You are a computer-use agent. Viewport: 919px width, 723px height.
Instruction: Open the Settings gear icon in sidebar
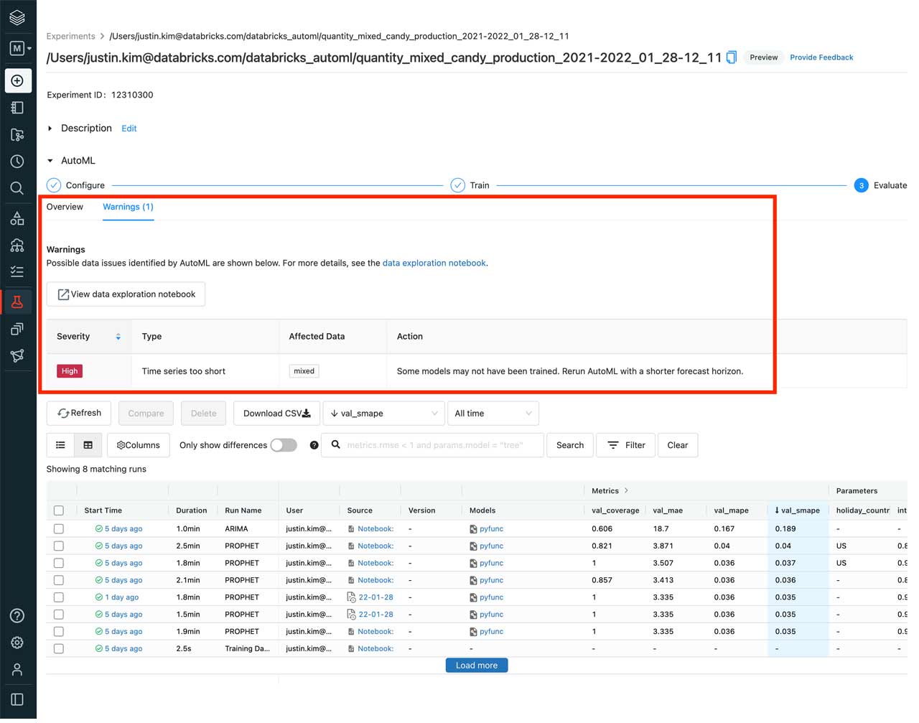17,643
